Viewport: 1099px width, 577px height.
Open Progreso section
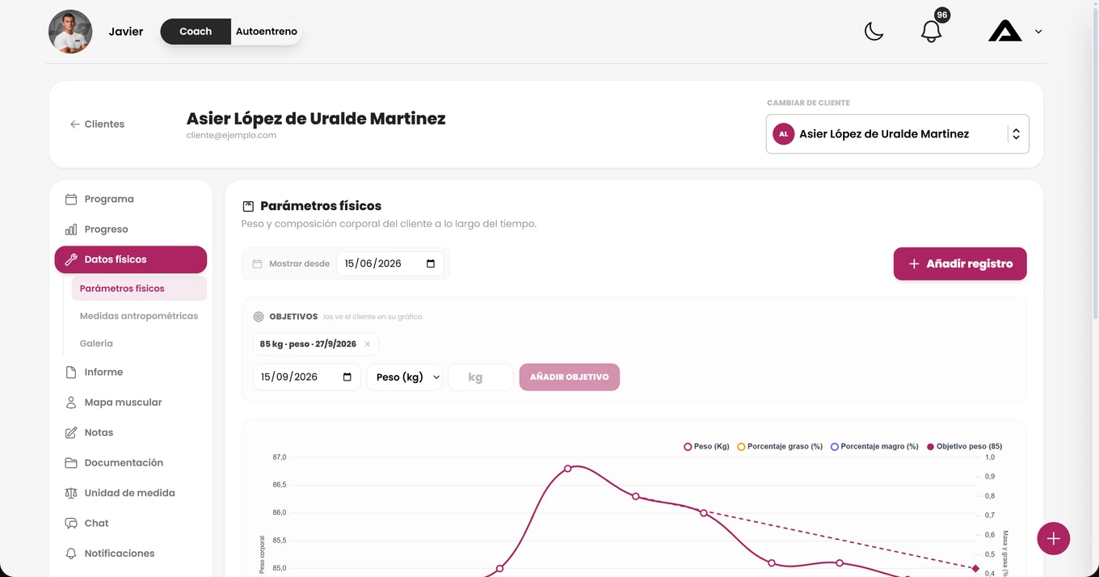(x=130, y=230)
